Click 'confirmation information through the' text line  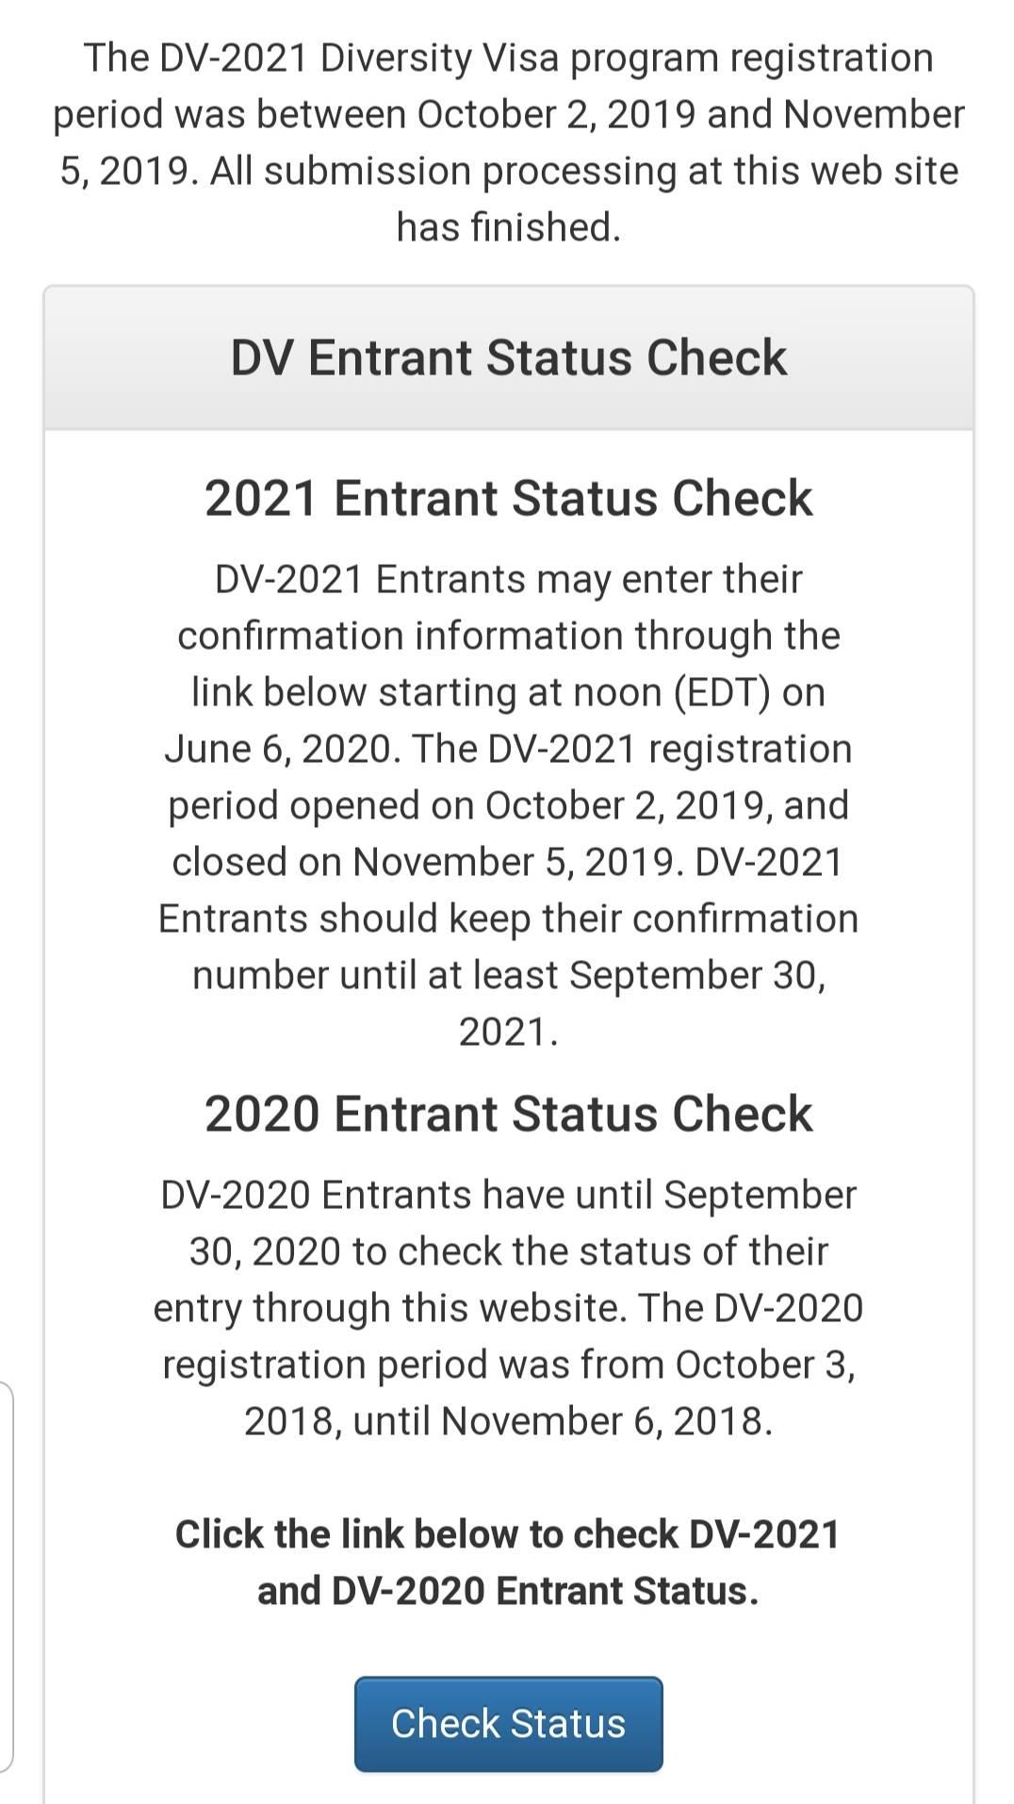(x=508, y=637)
